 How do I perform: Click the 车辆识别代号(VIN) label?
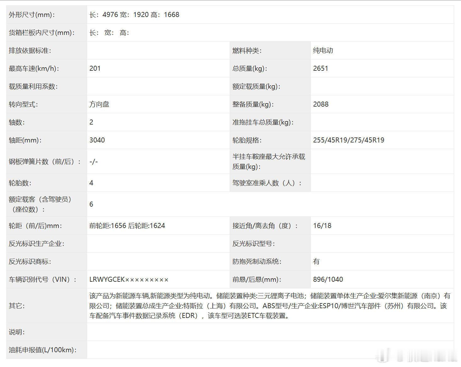[x=43, y=279]
